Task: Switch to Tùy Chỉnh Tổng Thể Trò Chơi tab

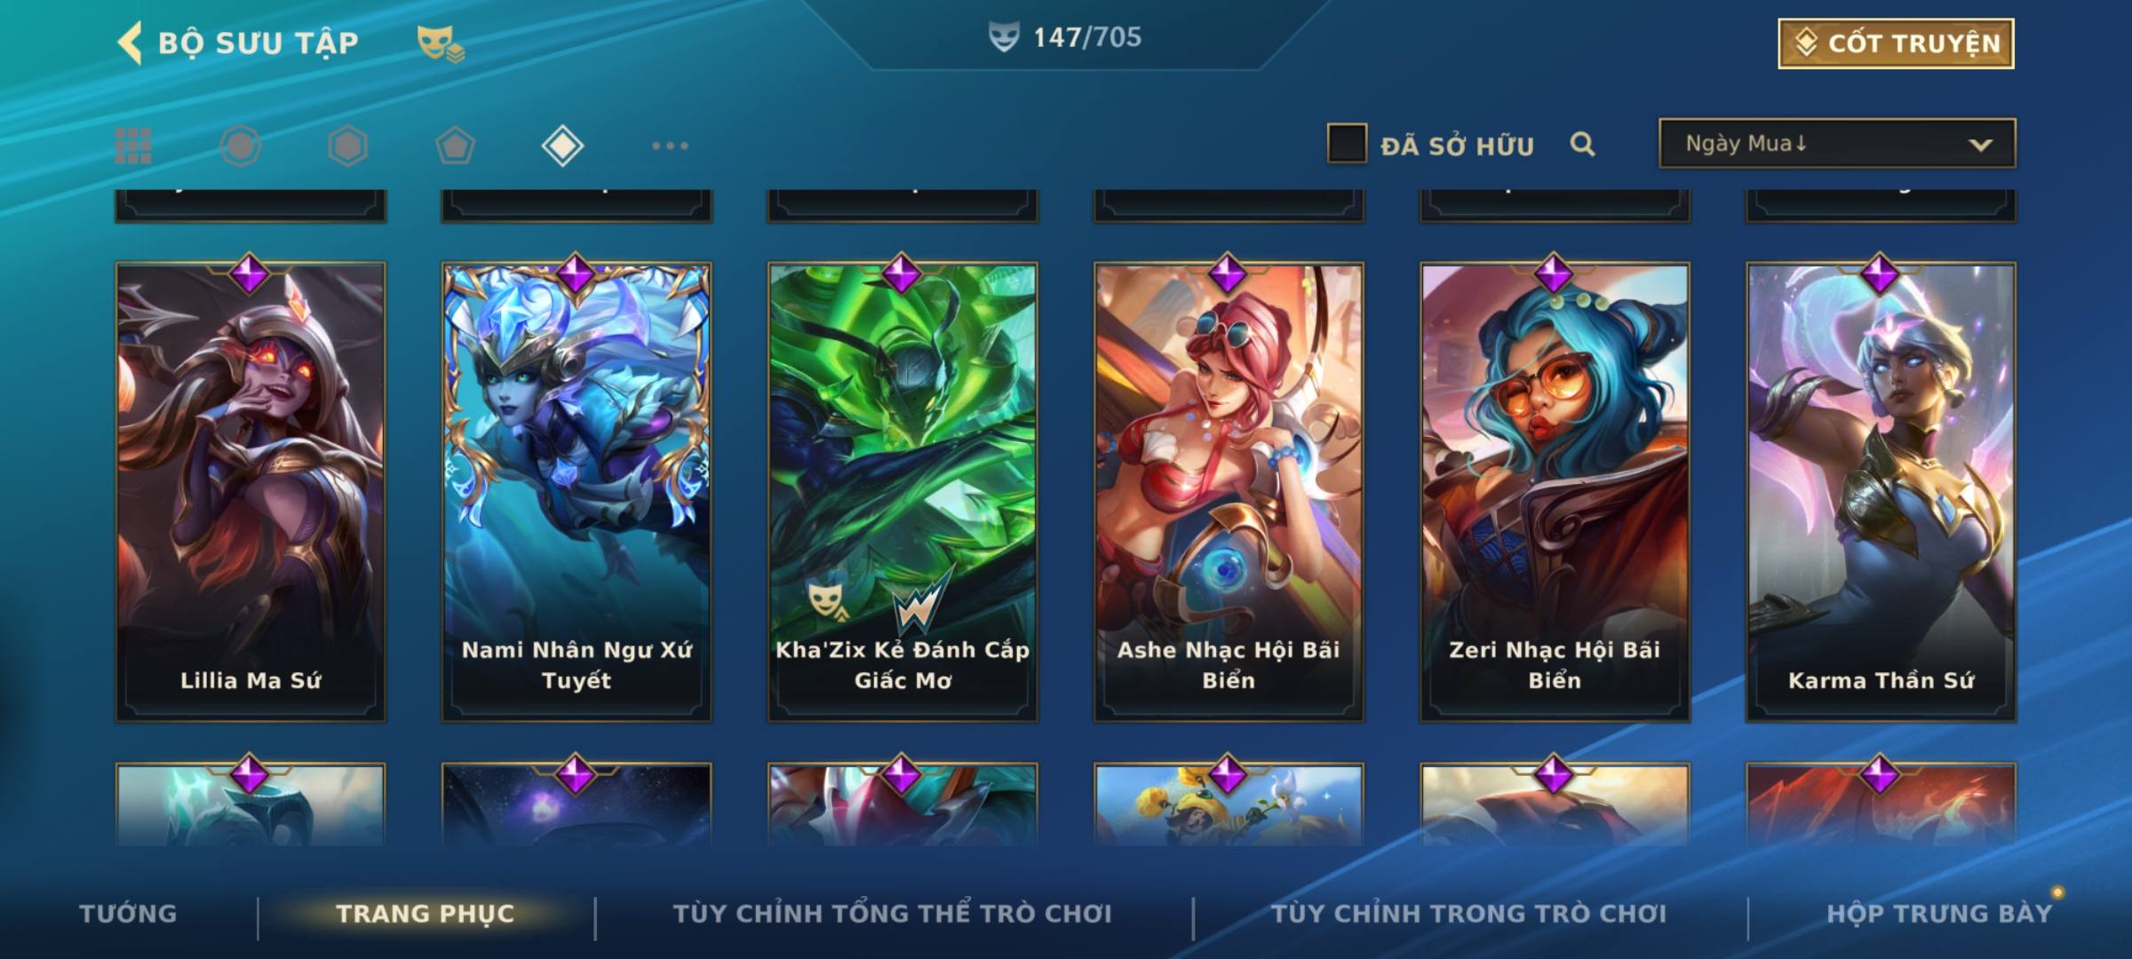Action: 892,914
